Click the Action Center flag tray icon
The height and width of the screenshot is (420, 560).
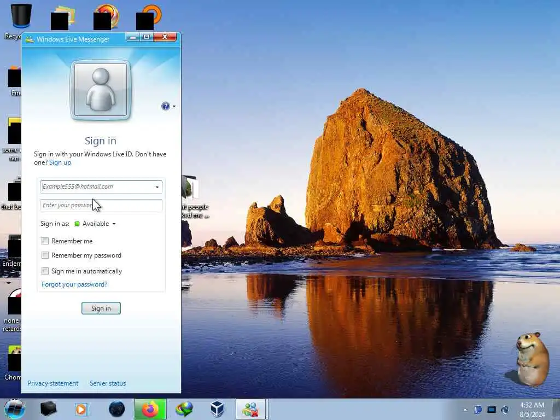[478, 410]
